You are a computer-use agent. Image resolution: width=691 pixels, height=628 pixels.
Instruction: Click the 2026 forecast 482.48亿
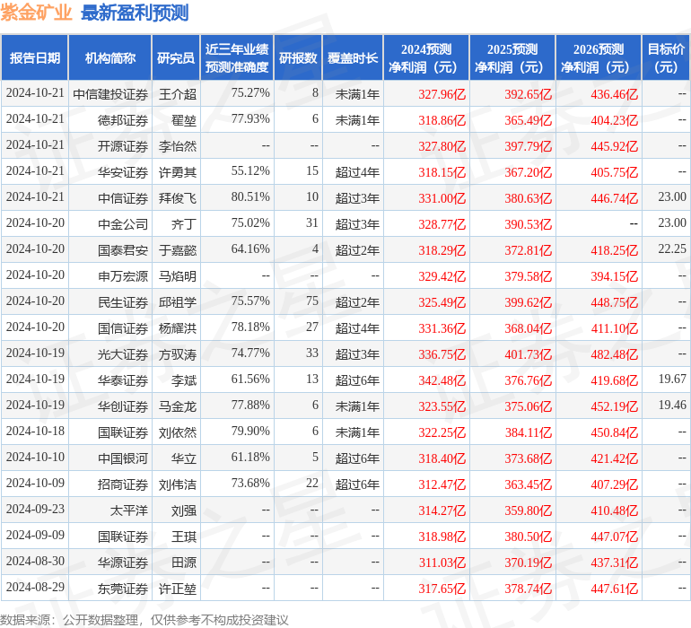coord(615,354)
